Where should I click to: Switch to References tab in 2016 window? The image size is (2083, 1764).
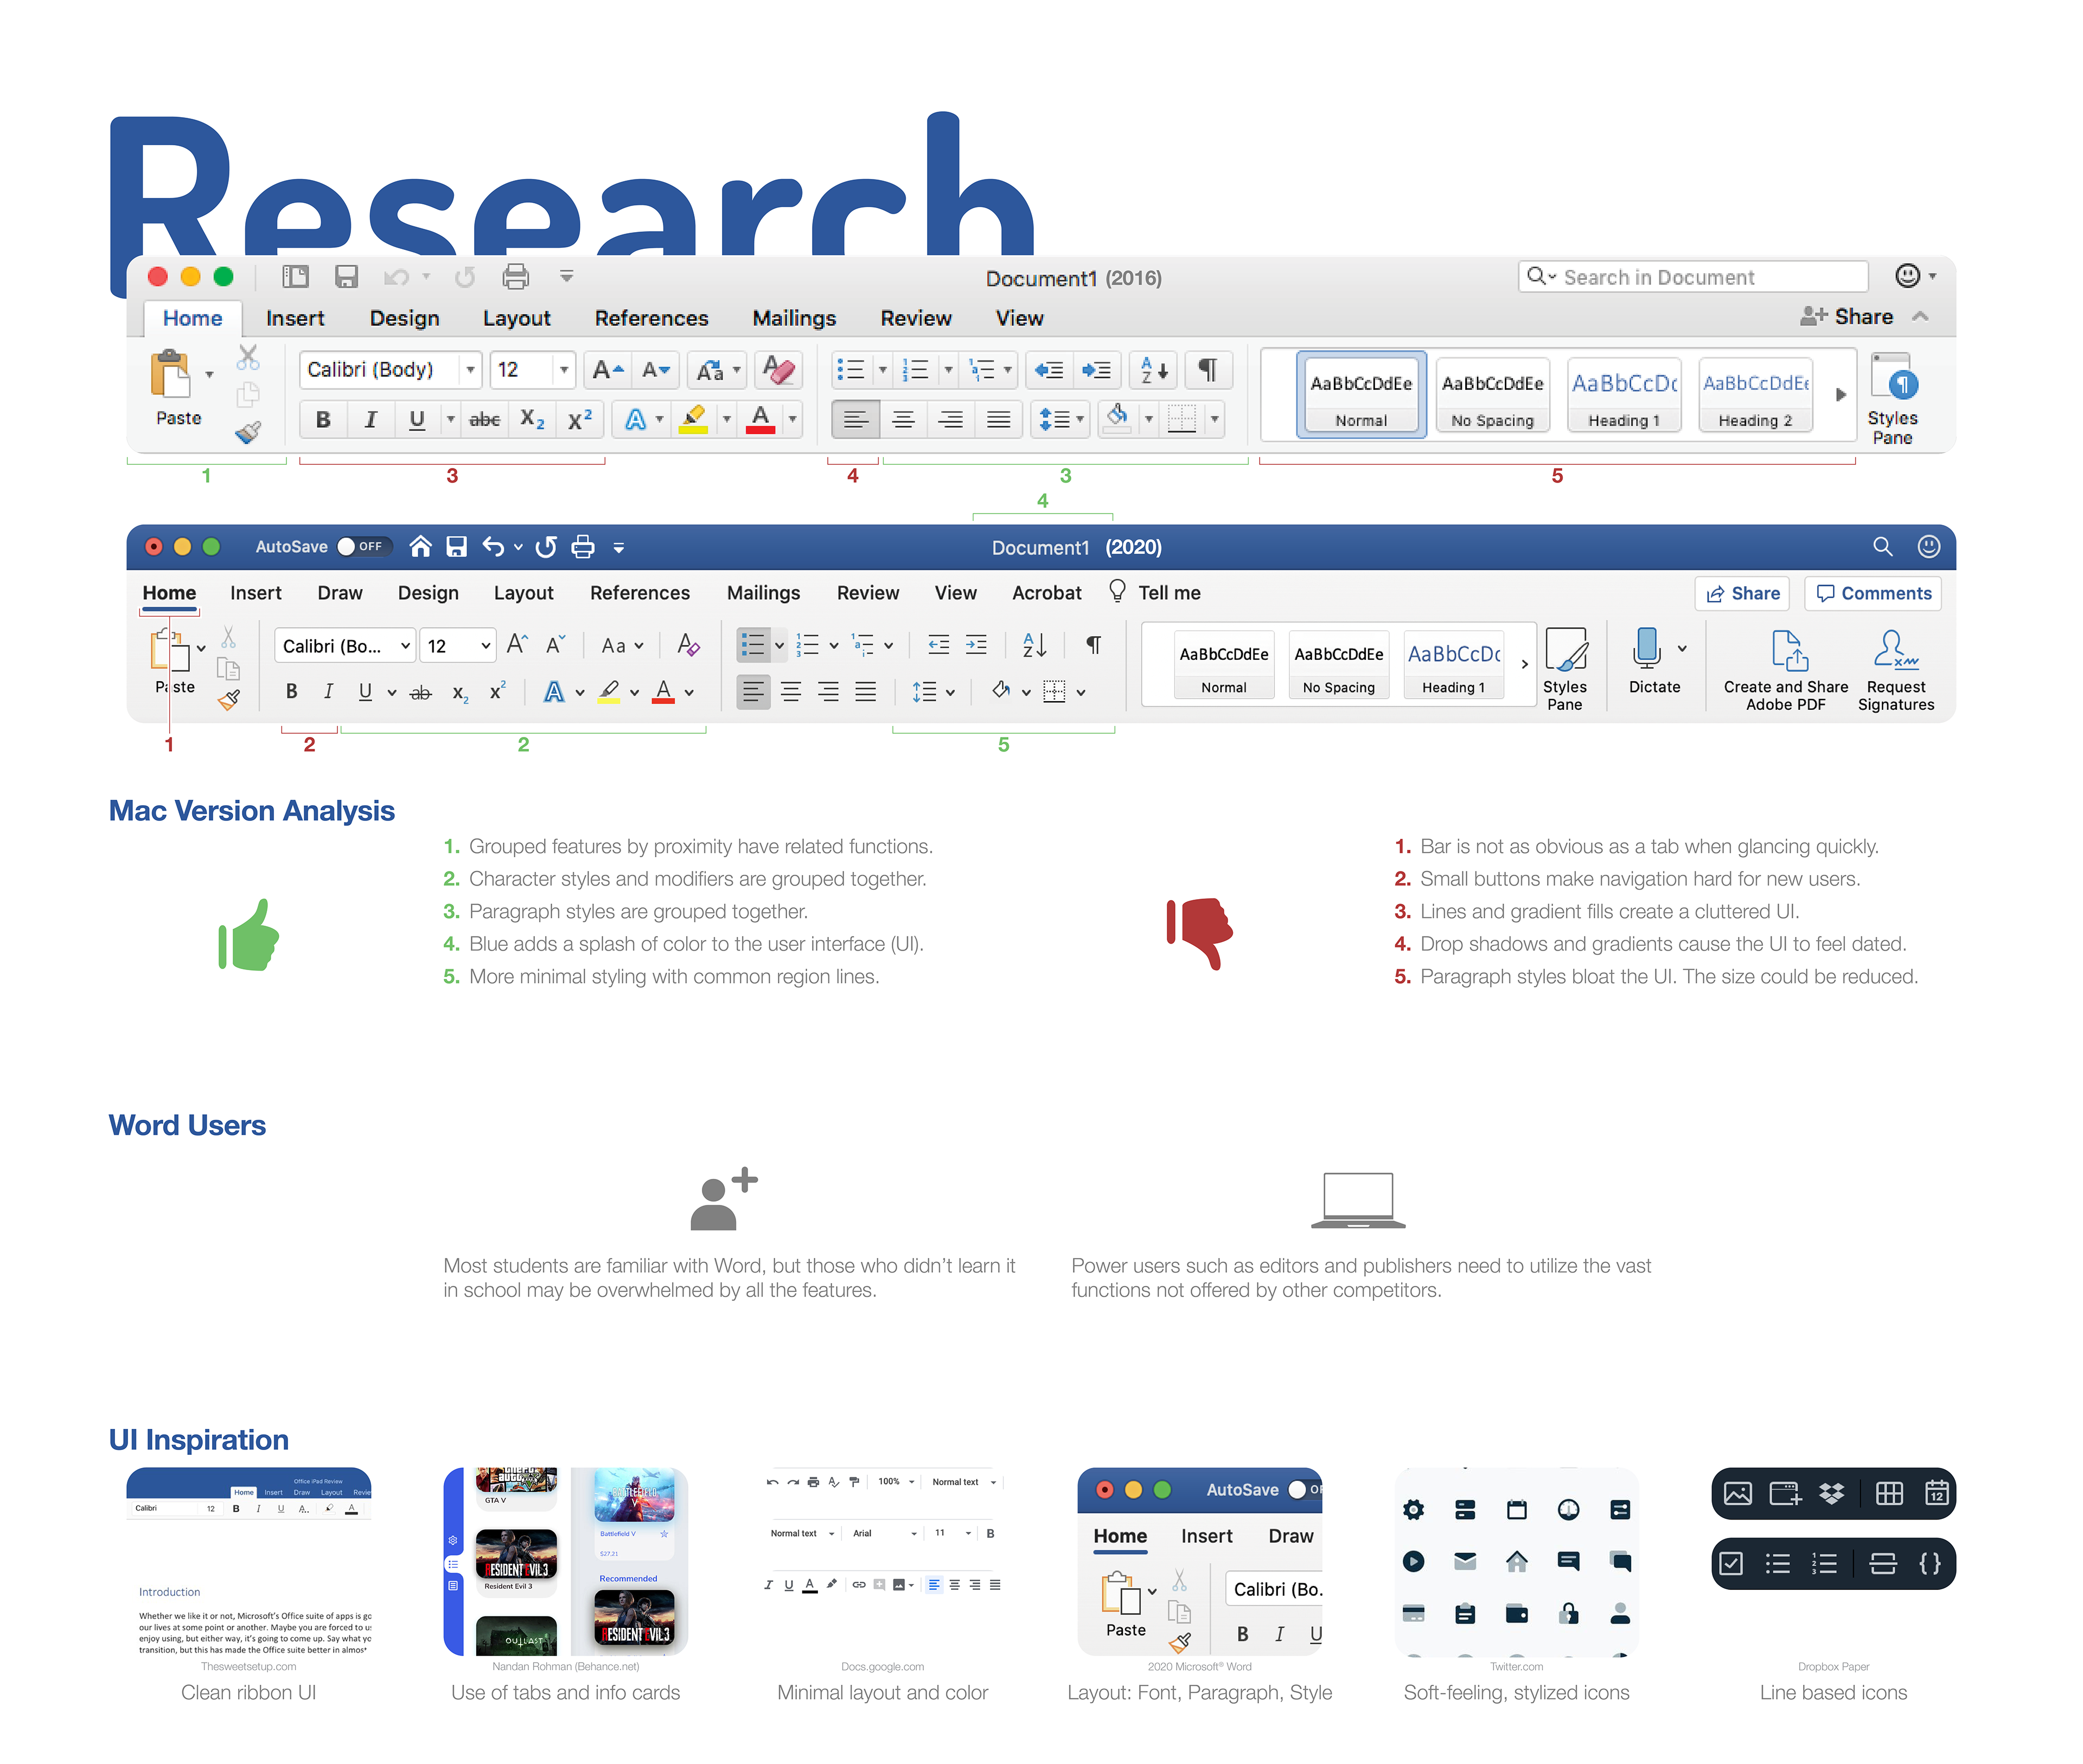tap(651, 318)
